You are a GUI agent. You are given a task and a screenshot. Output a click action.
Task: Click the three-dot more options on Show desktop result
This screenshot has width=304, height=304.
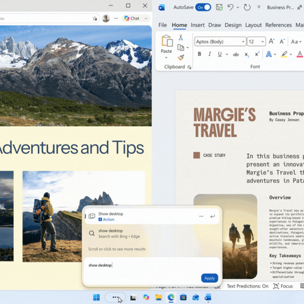(x=201, y=216)
